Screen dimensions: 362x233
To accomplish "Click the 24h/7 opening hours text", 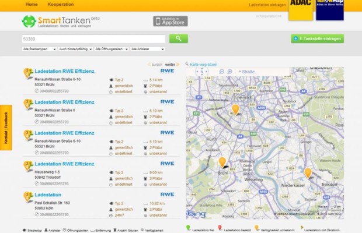I will pyautogui.click(x=119, y=216).
